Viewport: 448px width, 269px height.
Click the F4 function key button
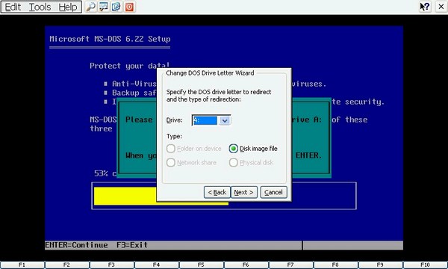tap(157, 265)
